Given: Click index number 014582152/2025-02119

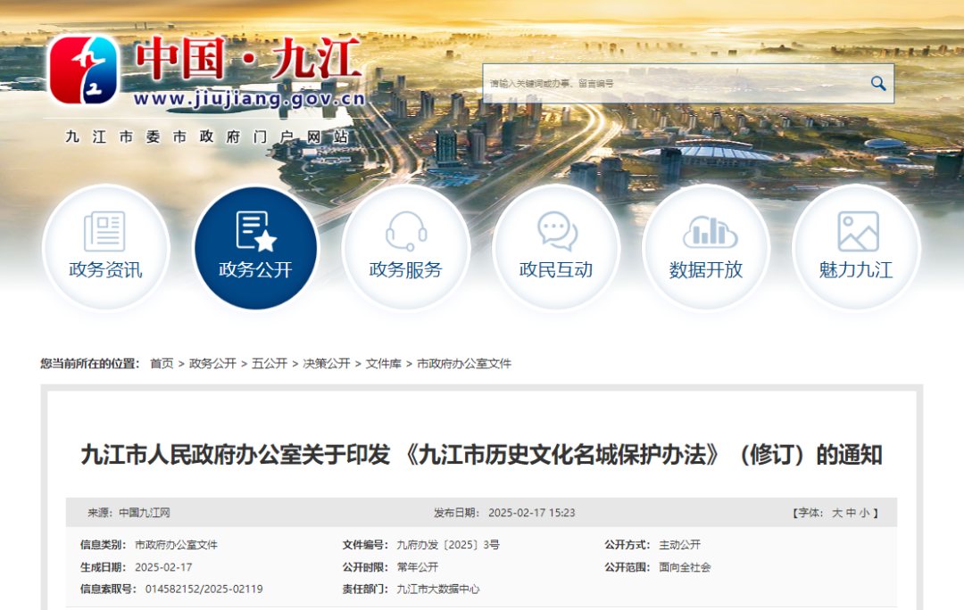Looking at the screenshot, I should [204, 589].
